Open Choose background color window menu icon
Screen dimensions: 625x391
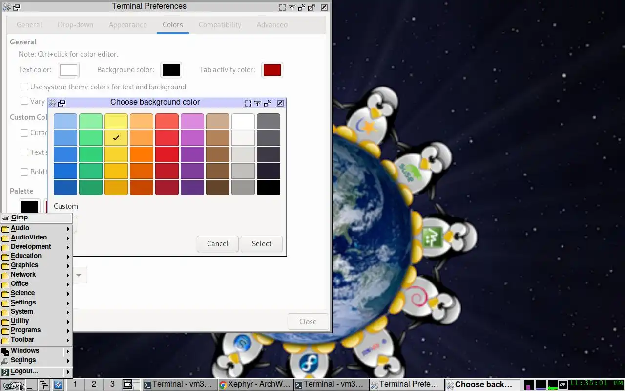52,103
